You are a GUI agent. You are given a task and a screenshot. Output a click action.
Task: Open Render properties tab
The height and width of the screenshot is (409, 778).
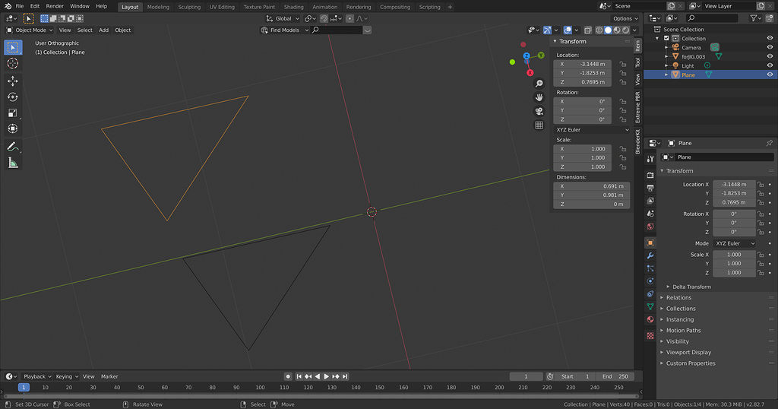(650, 175)
